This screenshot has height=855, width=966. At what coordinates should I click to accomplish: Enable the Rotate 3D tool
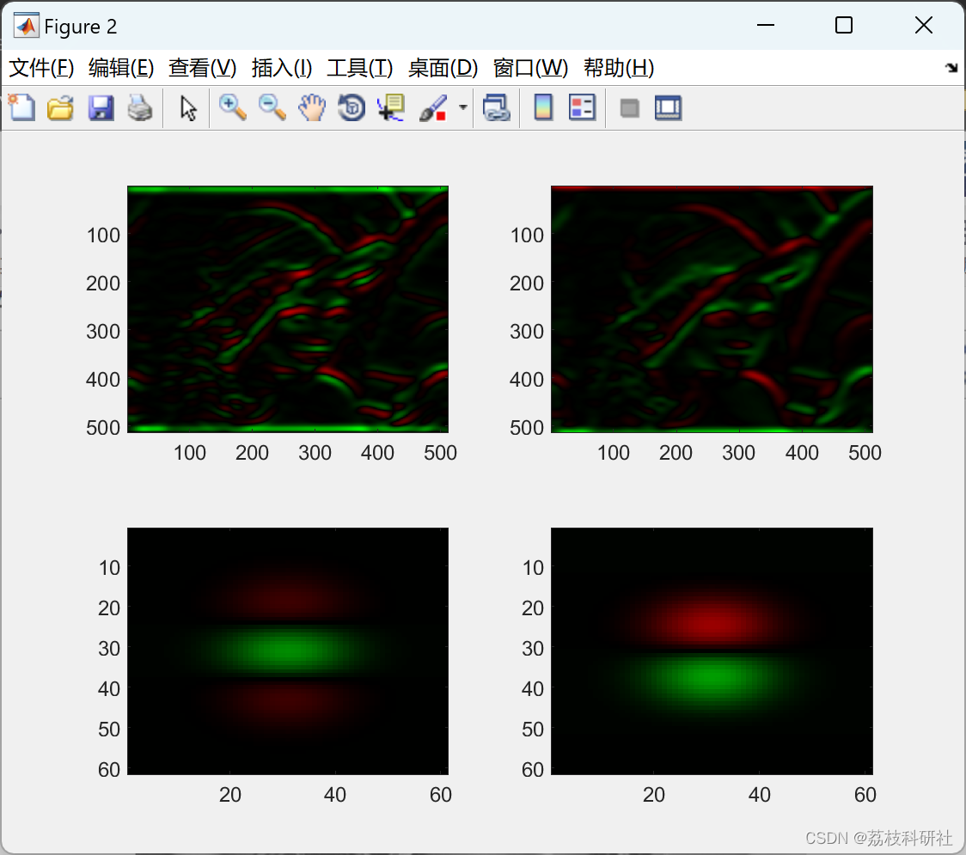pos(351,107)
